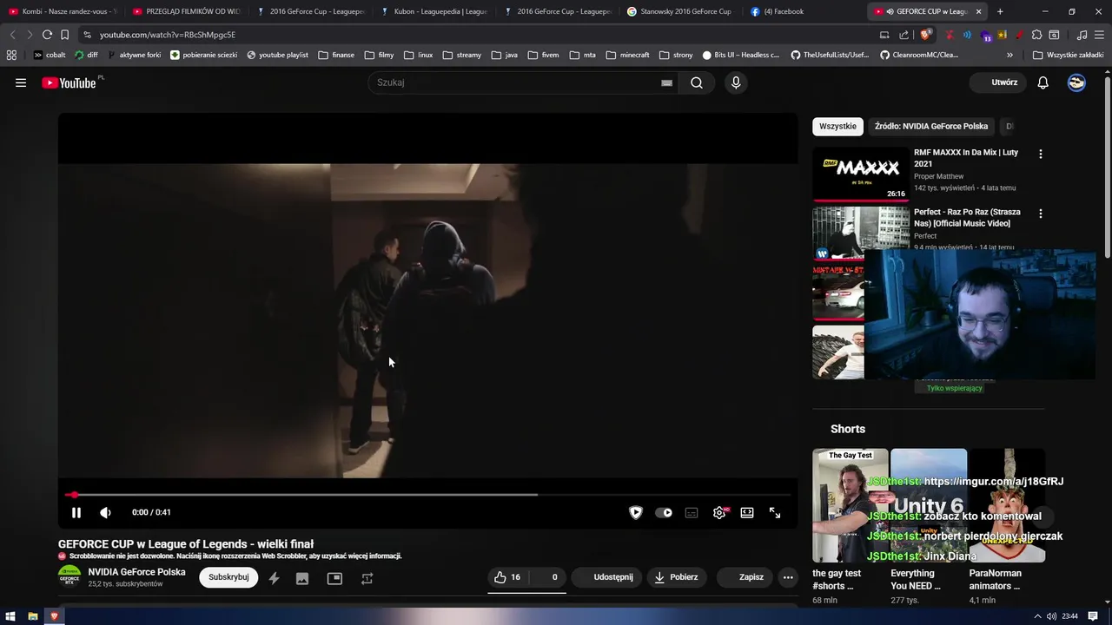
Task: Click the lightning bolt icon under video
Action: (x=274, y=578)
